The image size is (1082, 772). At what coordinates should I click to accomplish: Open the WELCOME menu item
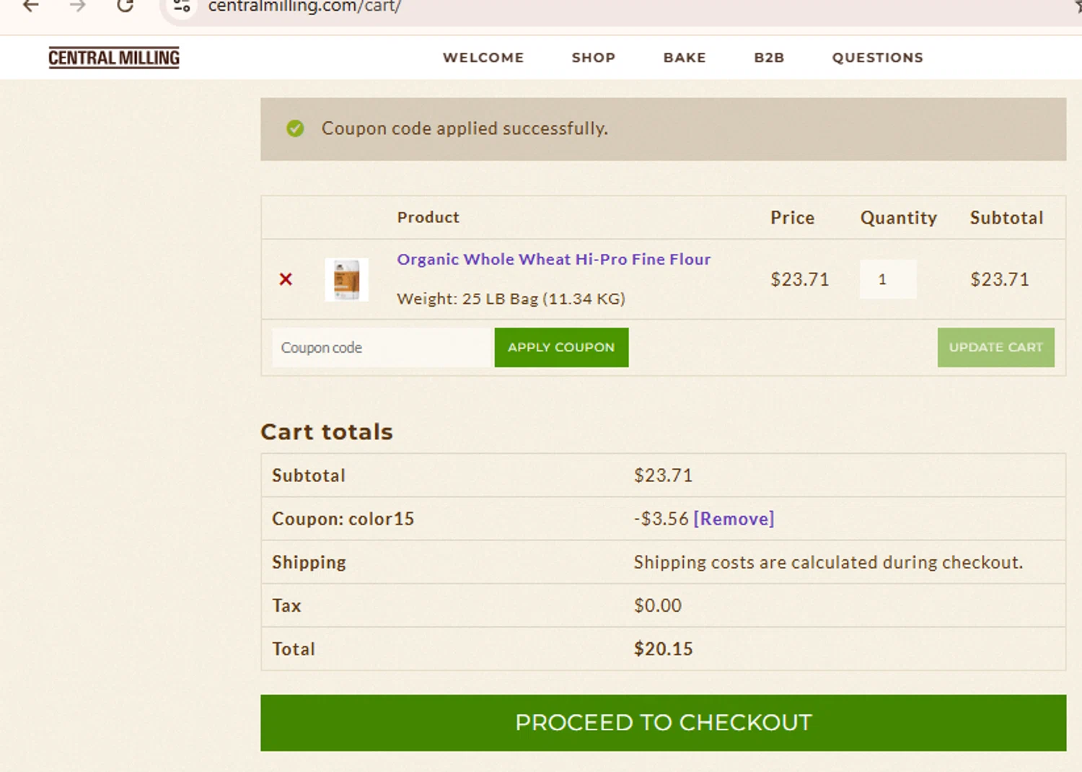483,58
